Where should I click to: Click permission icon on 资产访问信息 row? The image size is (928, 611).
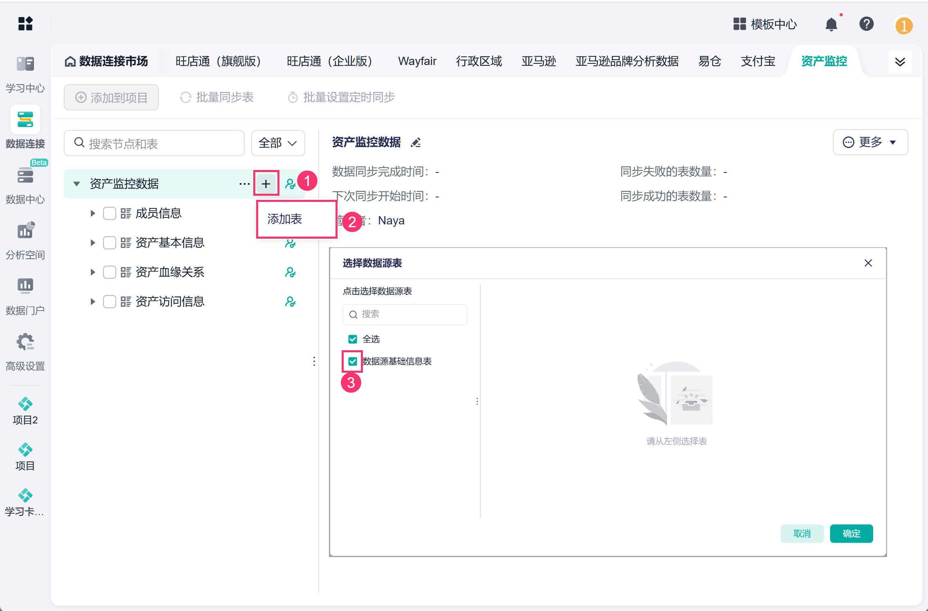[290, 302]
